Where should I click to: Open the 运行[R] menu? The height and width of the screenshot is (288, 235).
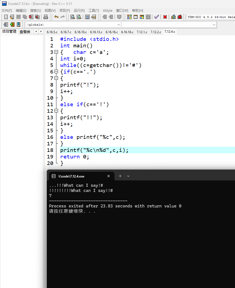[x=79, y=10]
